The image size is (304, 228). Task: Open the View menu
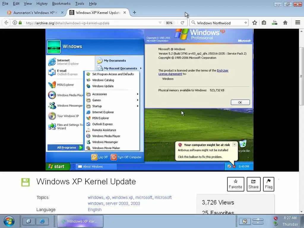pos(28,4)
